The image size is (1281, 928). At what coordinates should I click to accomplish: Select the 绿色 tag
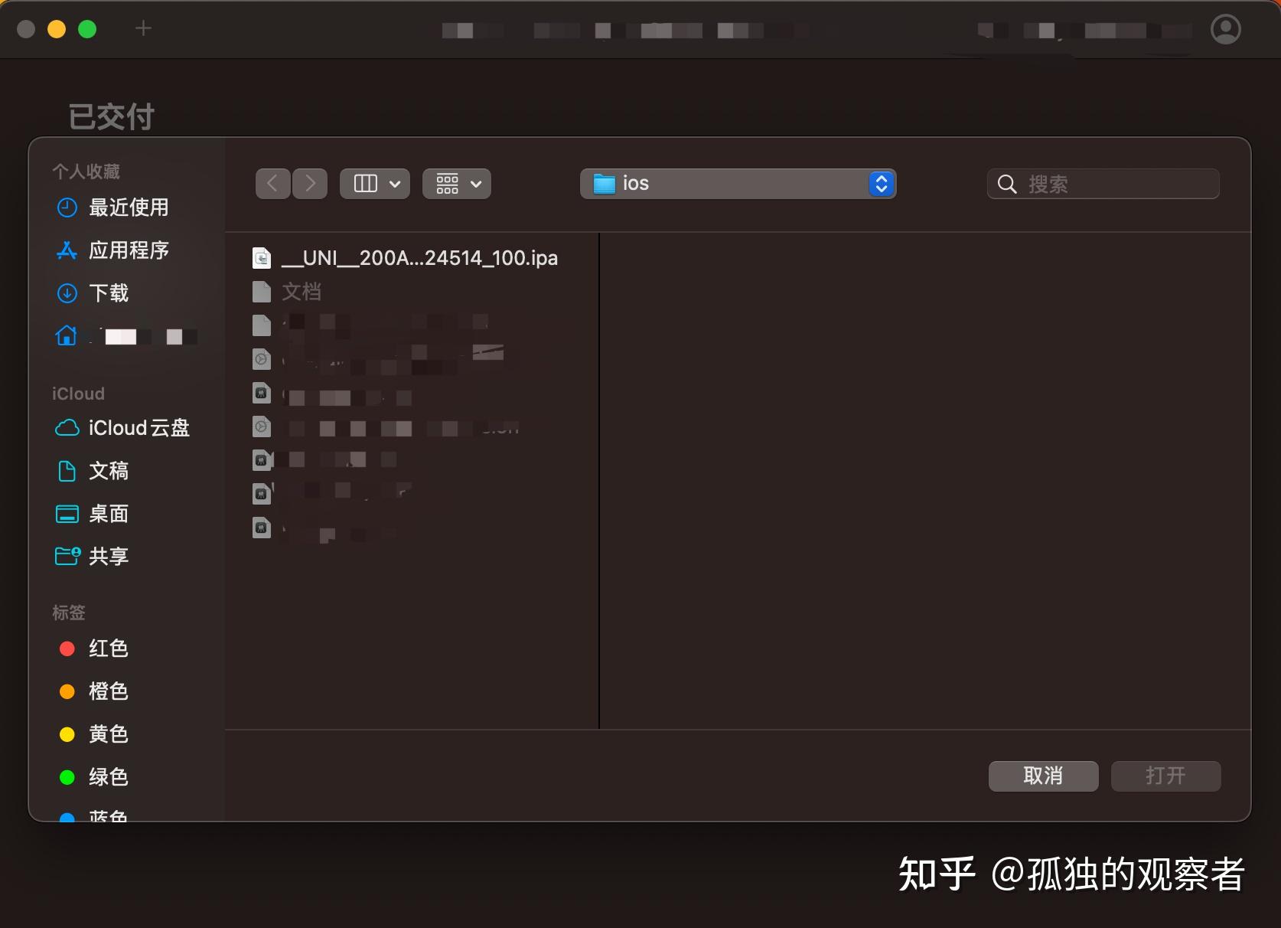109,777
